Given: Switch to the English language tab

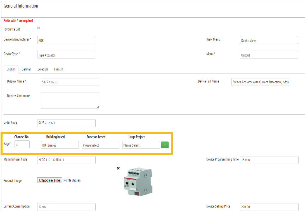Looking at the screenshot, I should click(x=11, y=69).
